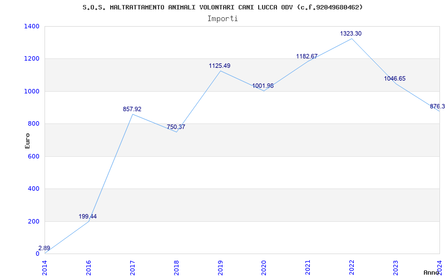
Task: Click y-axis tick value 0
Action: tap(37, 254)
